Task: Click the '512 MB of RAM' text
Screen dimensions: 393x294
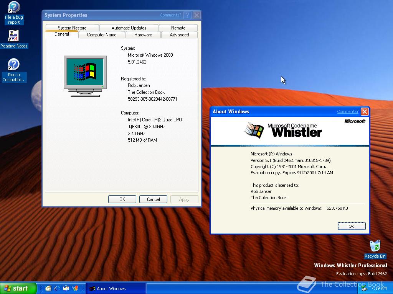Action: tap(142, 140)
